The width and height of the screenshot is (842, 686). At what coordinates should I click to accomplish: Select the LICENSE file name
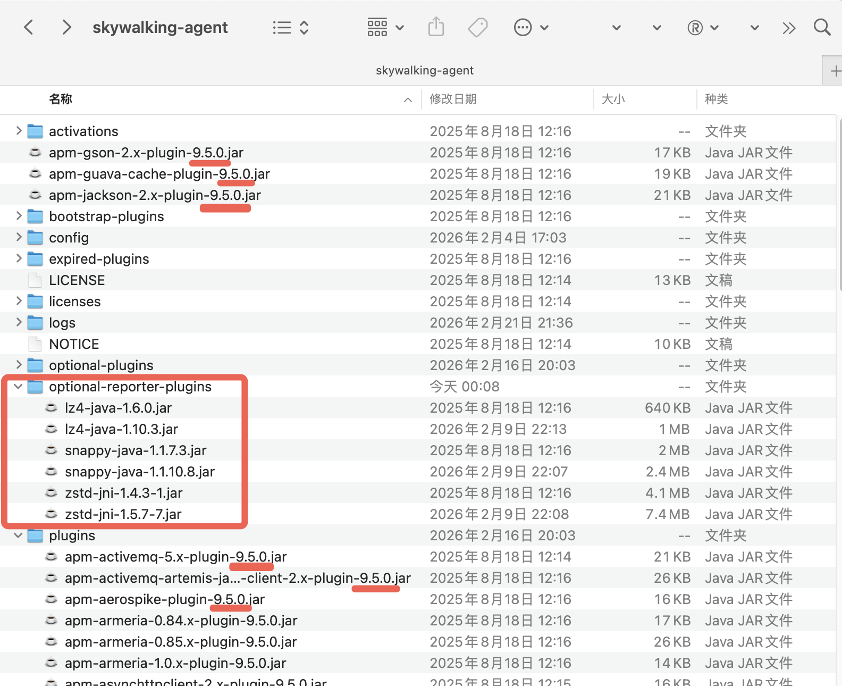pyautogui.click(x=77, y=280)
